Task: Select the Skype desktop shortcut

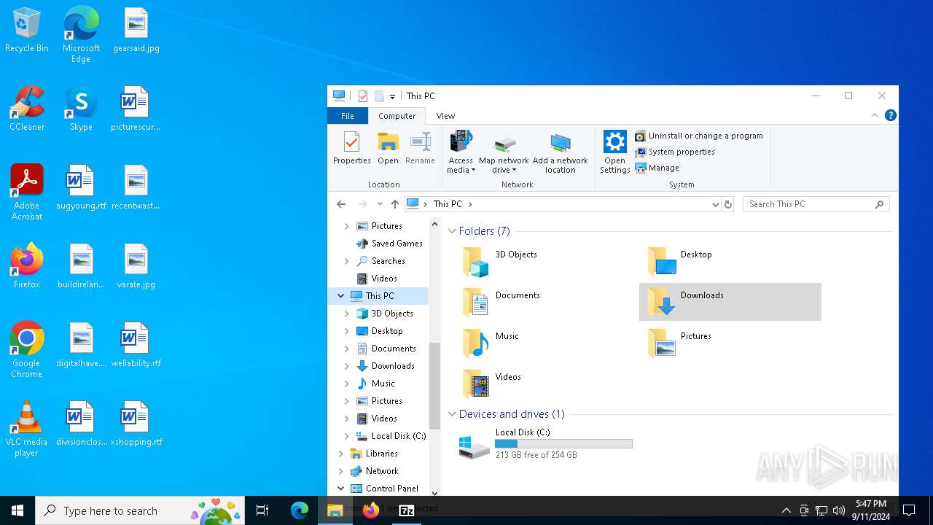Action: [81, 109]
